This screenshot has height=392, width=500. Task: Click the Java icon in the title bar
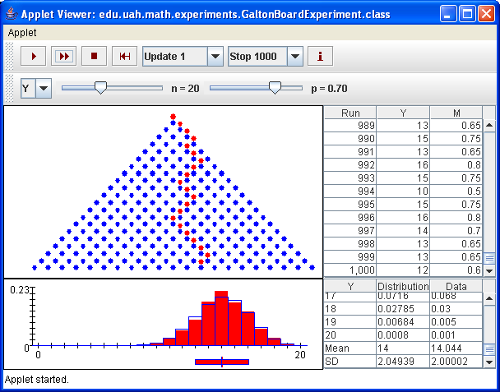coord(12,14)
